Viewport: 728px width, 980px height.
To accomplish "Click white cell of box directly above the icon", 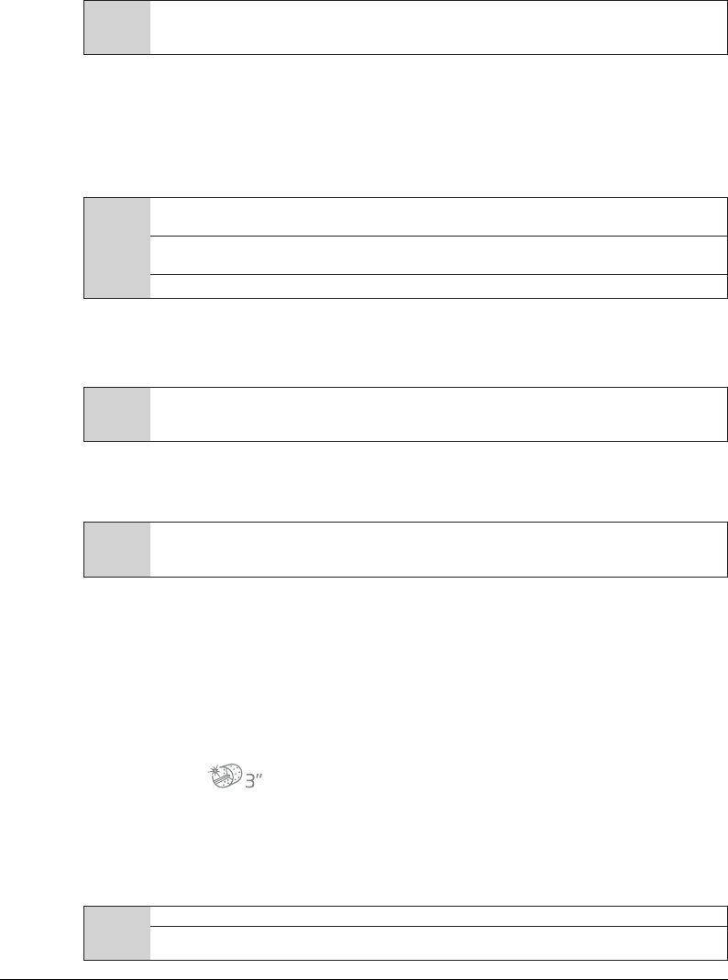I will 438,549.
